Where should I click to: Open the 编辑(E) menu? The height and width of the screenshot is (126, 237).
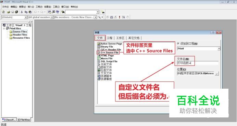[14, 7]
